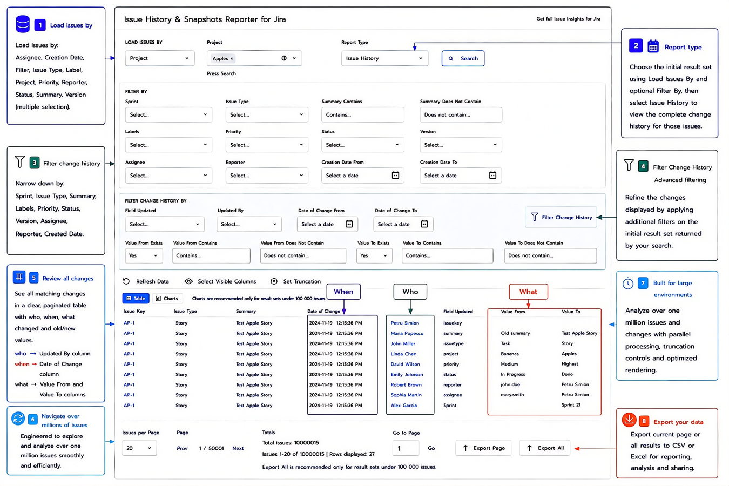Image resolution: width=729 pixels, height=486 pixels.
Task: Click Value From Does Not Contain field
Action: tap(303, 255)
